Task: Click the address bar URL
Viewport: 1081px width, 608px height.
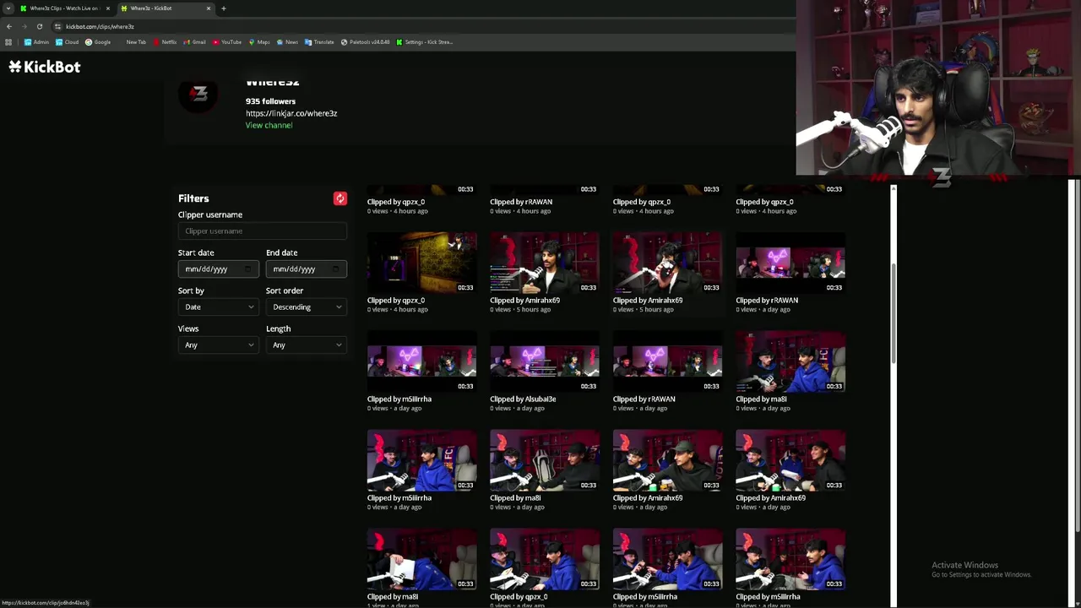Action: click(x=100, y=26)
